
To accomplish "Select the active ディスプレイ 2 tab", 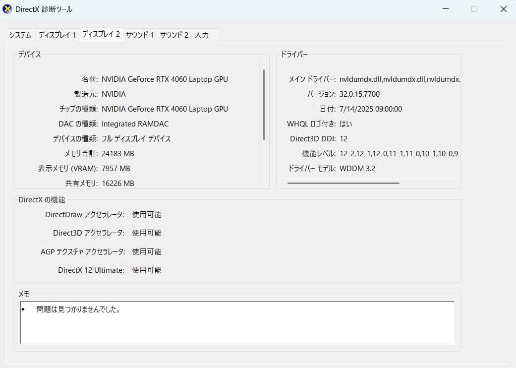I will (101, 34).
